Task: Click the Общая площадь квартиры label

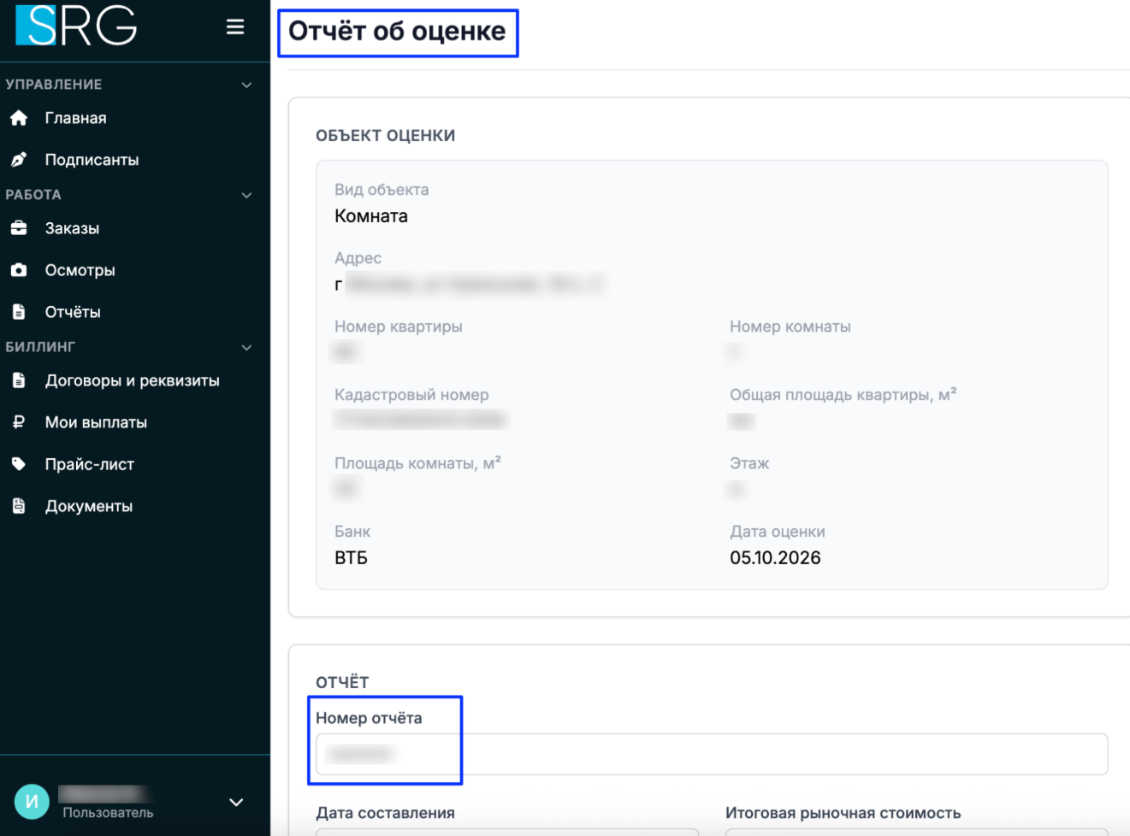Action: (843, 395)
